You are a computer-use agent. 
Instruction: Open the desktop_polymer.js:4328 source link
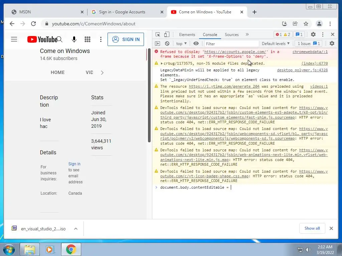(x=302, y=70)
